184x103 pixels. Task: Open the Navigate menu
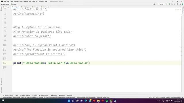coord(16,1)
